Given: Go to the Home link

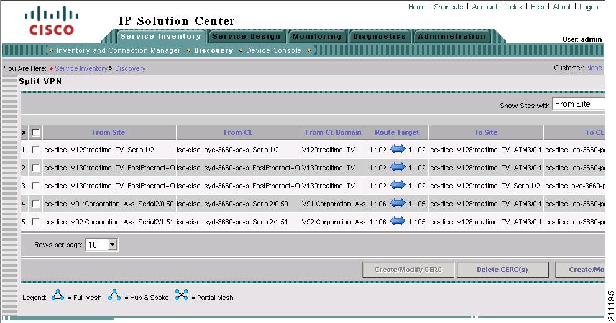Looking at the screenshot, I should 416,7.
